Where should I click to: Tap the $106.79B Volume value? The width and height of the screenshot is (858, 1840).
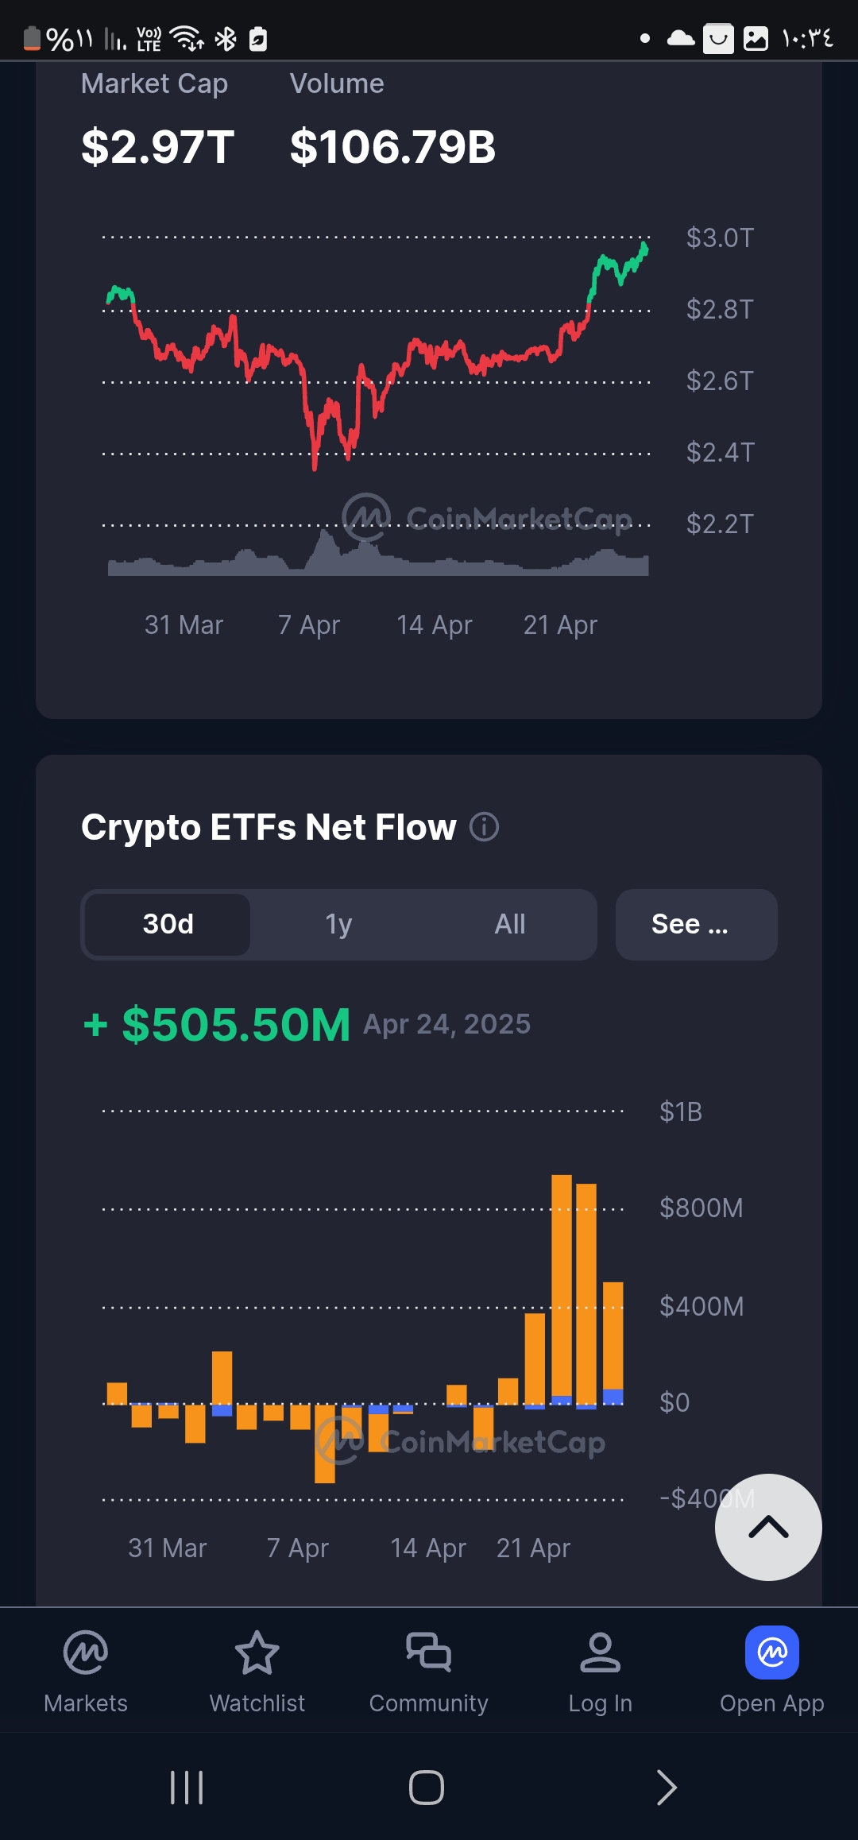click(x=392, y=147)
